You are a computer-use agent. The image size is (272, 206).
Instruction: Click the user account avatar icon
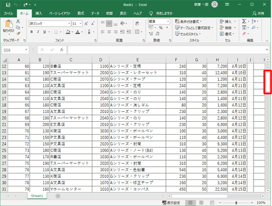tap(214, 4)
